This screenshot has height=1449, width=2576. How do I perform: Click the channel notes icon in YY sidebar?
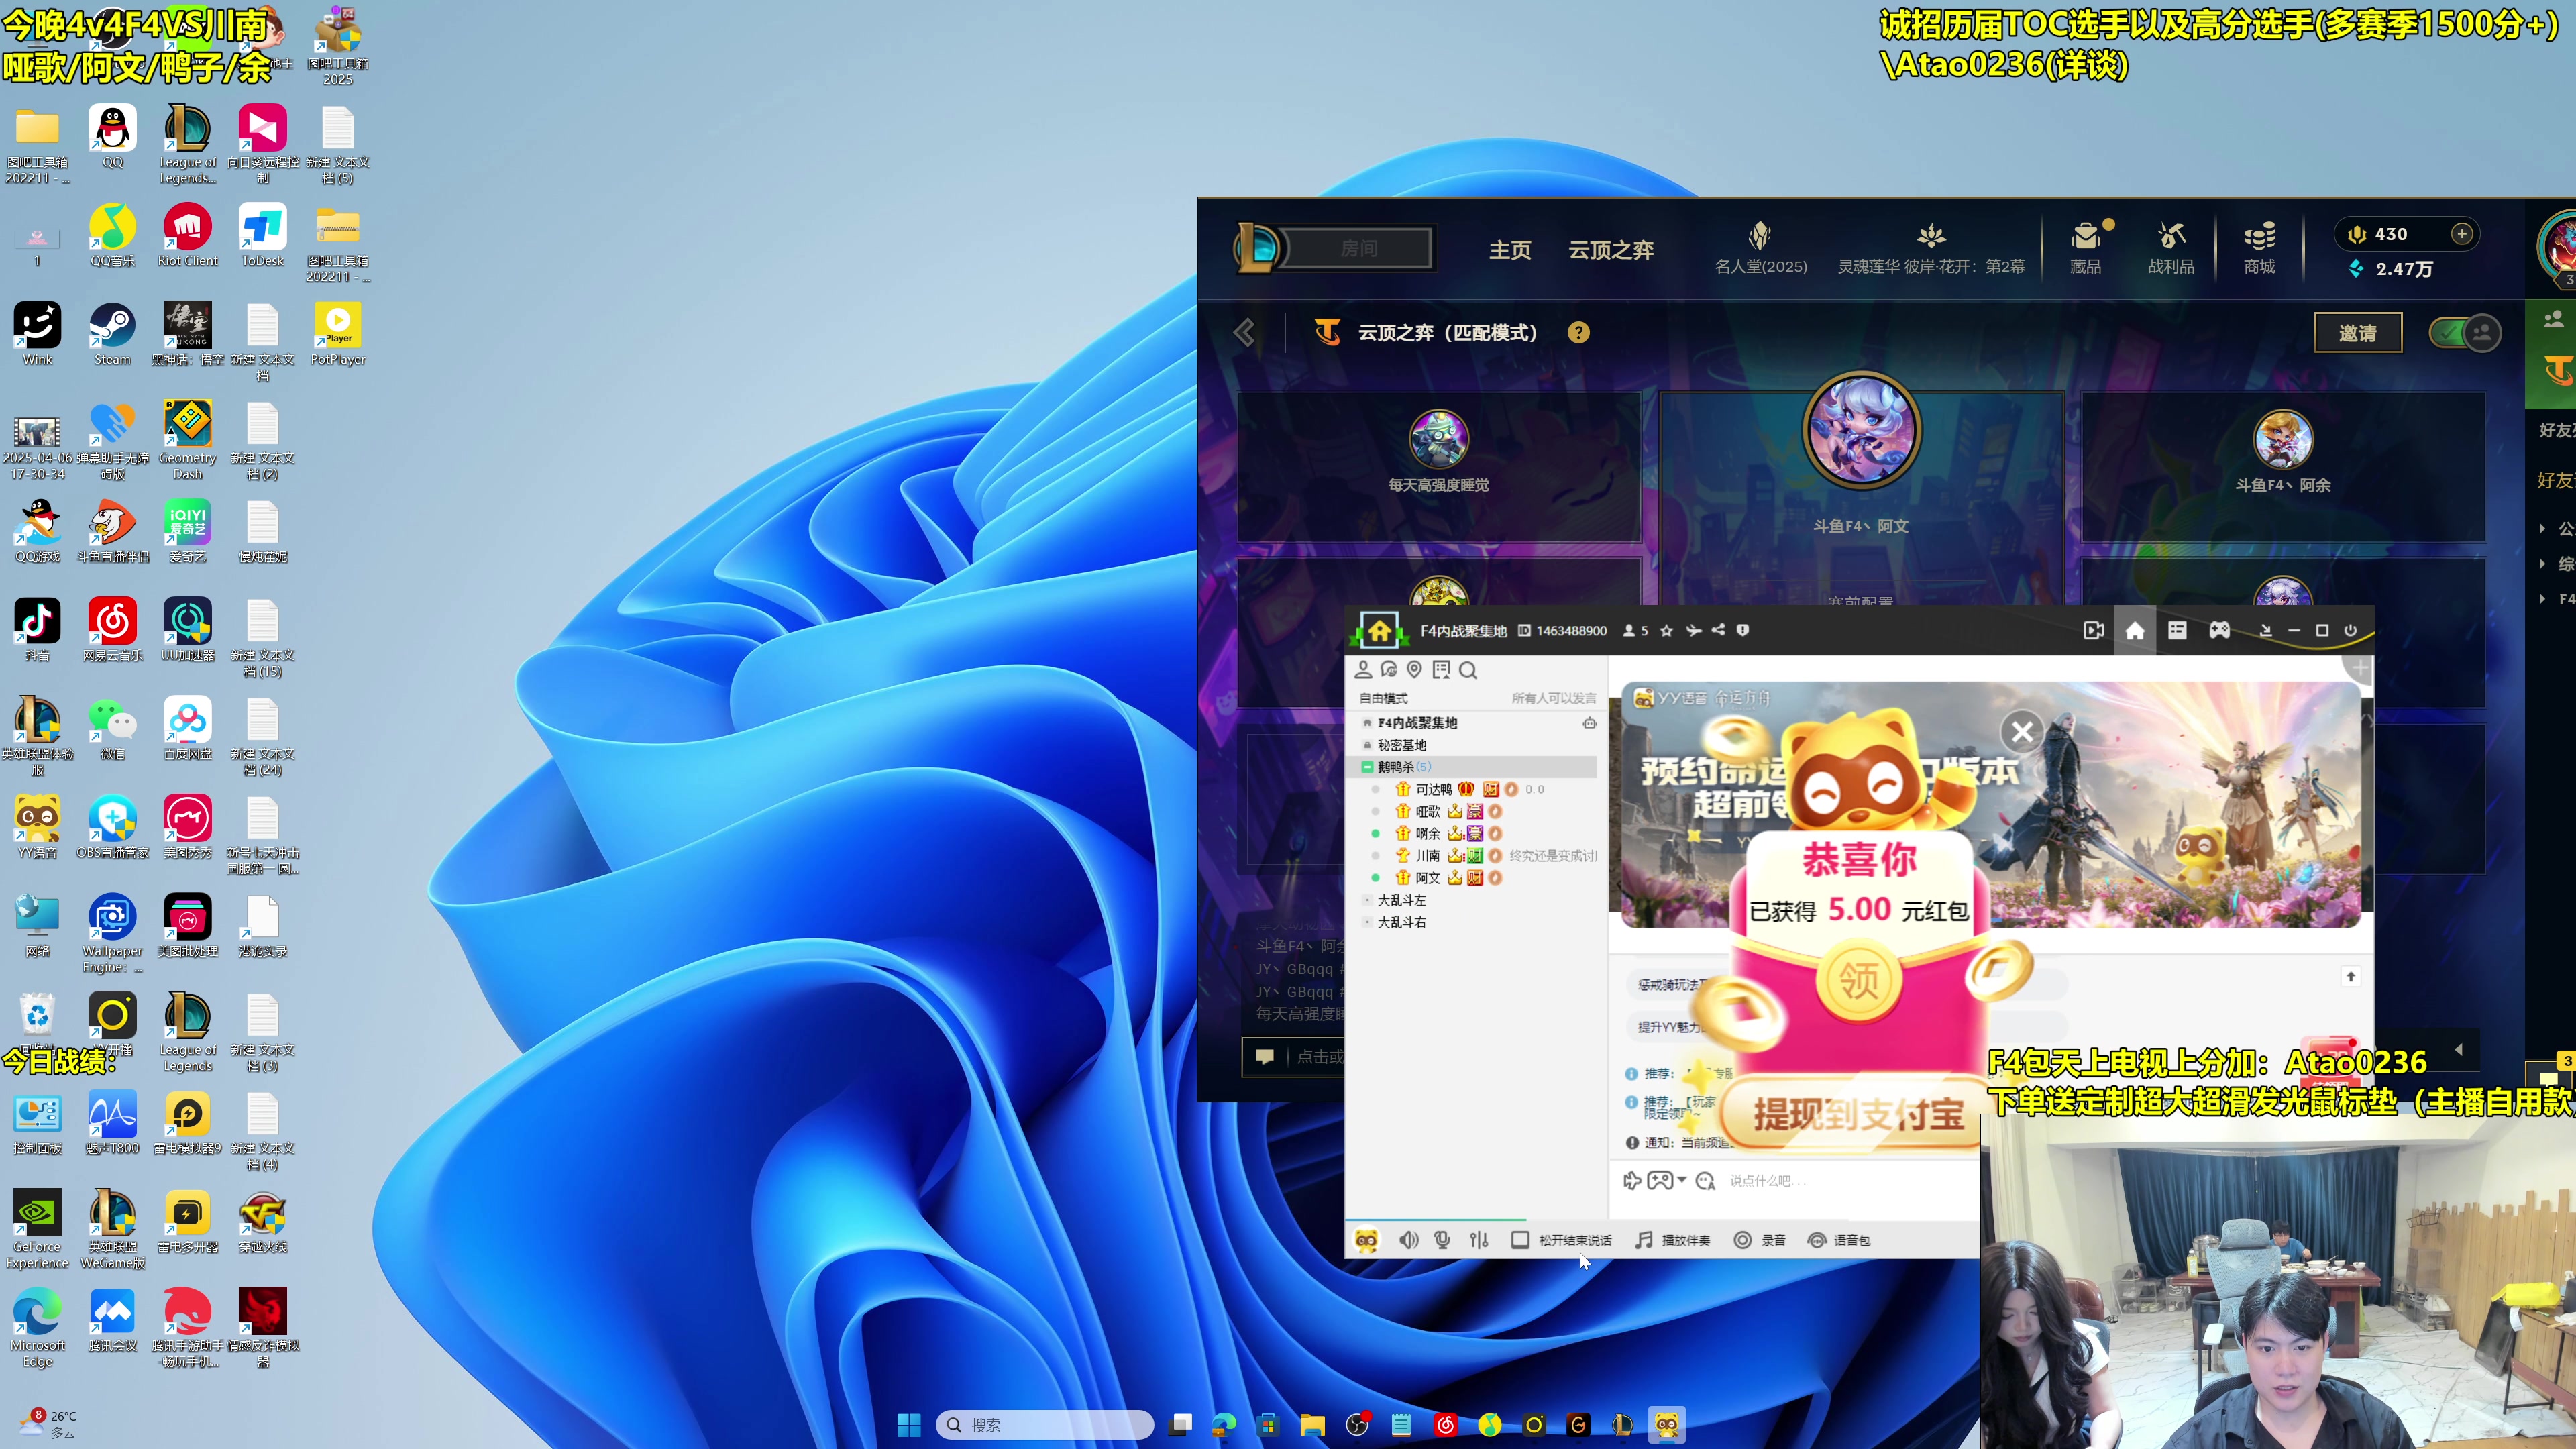pos(1441,670)
